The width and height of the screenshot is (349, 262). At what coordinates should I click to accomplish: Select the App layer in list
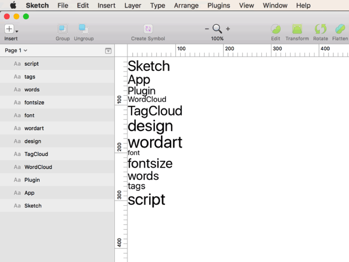57,193
